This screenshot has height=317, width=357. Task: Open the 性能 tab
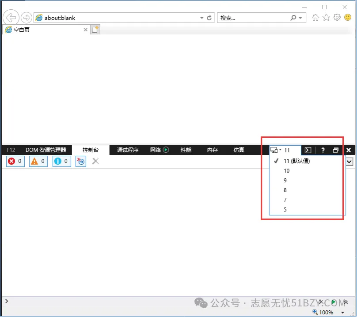[x=186, y=150]
